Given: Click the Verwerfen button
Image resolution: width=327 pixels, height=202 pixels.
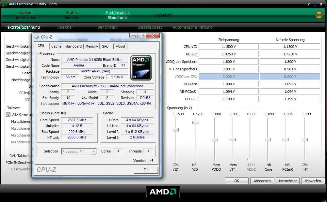Looking at the screenshot, I should pos(313,181).
